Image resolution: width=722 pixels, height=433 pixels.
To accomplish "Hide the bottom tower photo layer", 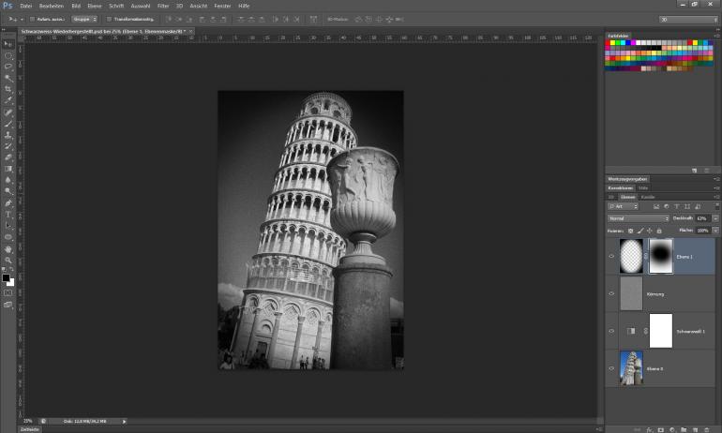I will point(611,368).
